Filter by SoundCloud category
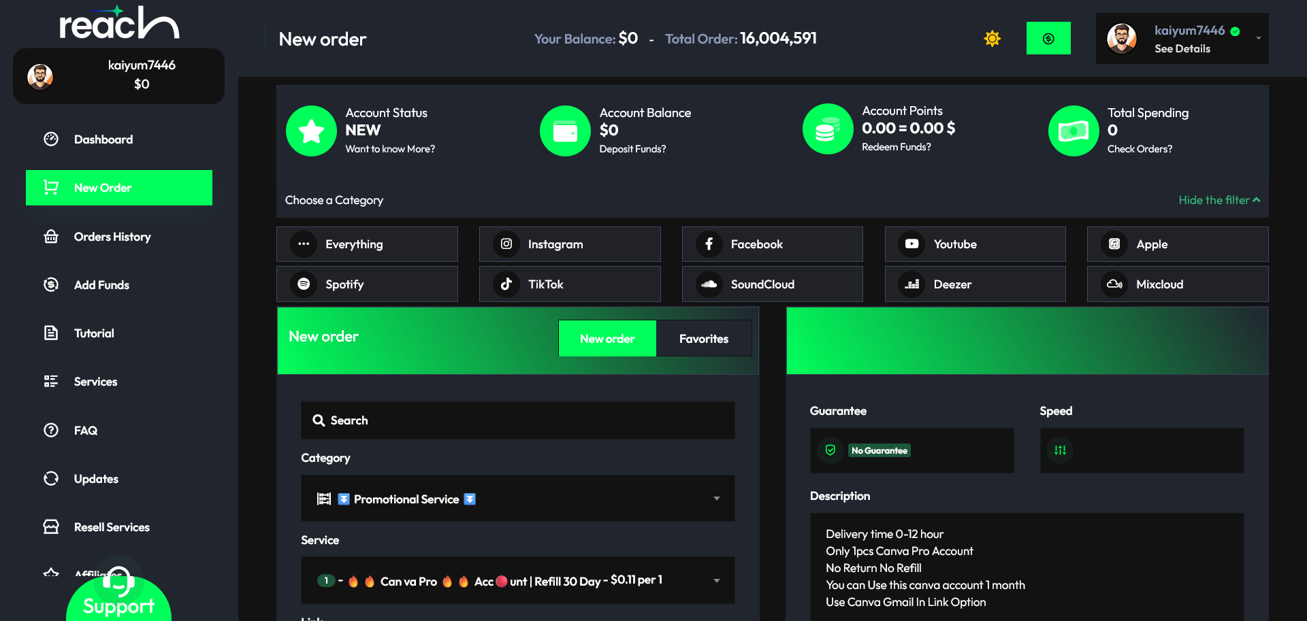The width and height of the screenshot is (1307, 621). 773,284
